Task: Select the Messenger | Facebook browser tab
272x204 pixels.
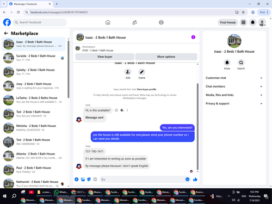Action: 30,4
